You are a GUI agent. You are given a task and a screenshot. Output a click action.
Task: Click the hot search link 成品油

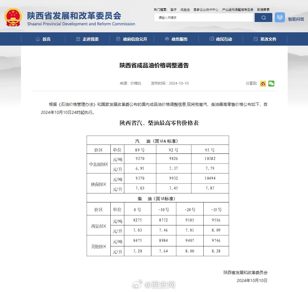[x=185, y=10]
